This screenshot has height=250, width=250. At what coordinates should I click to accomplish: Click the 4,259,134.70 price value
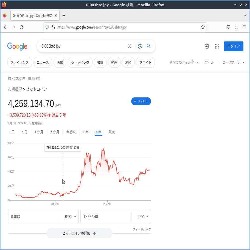pos(31,104)
